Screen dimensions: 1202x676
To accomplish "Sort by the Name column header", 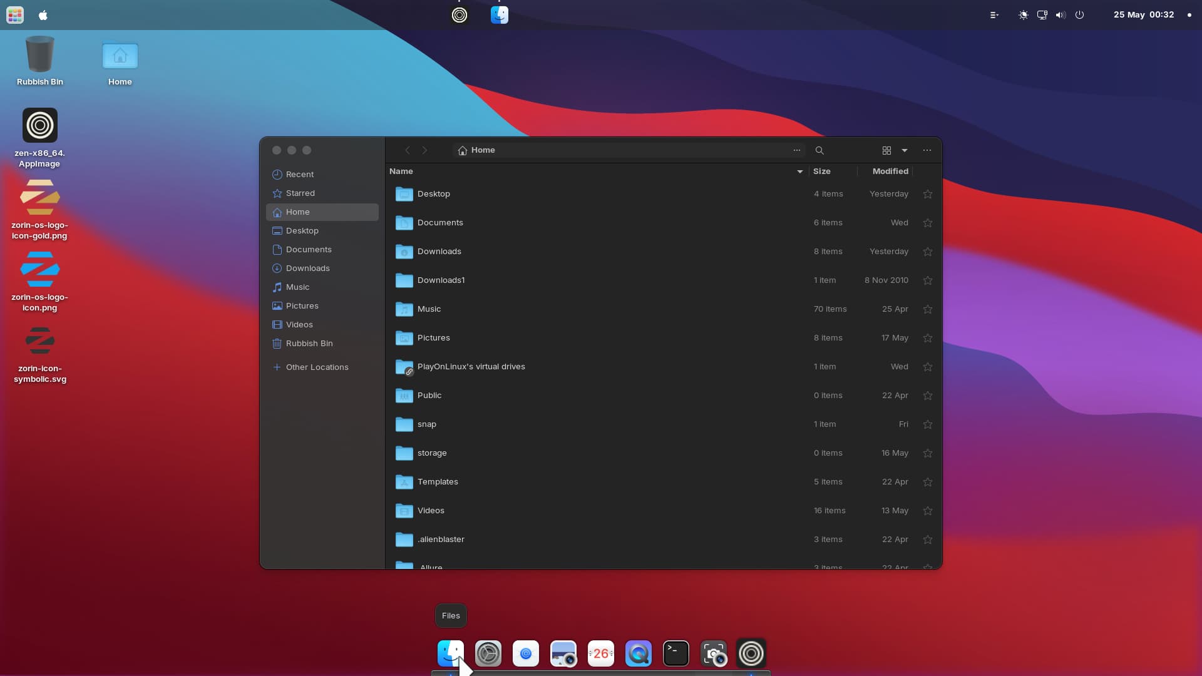I will (401, 172).
